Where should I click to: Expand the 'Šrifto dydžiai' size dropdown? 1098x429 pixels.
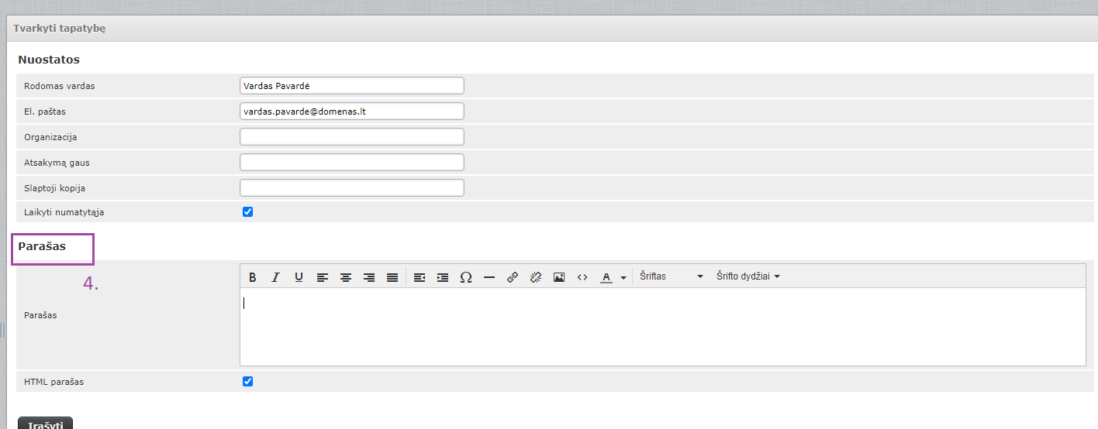pos(748,276)
